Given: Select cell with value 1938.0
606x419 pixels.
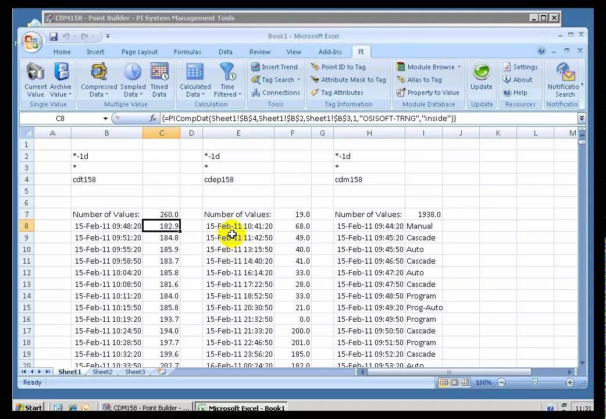Looking at the screenshot, I should click(423, 214).
